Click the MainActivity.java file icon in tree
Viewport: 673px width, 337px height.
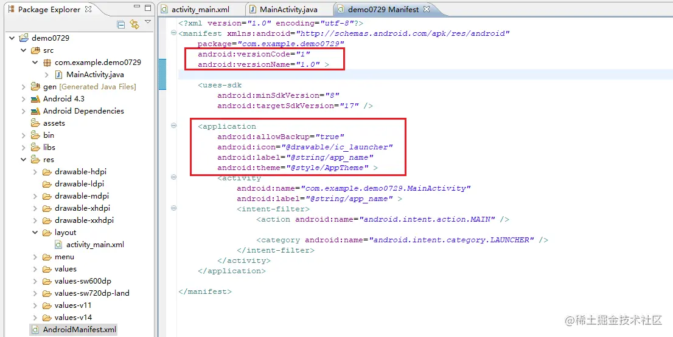(x=59, y=75)
